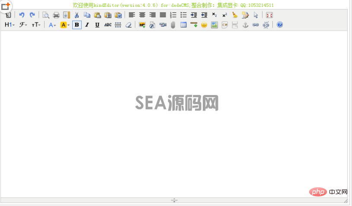Click the screen capture icon at top-left corner
The image size is (352, 206).
pos(5,6)
